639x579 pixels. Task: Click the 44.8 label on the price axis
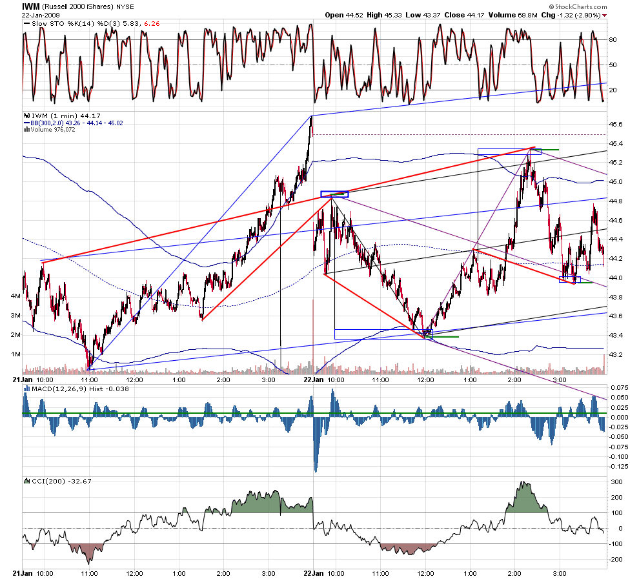[x=616, y=201]
